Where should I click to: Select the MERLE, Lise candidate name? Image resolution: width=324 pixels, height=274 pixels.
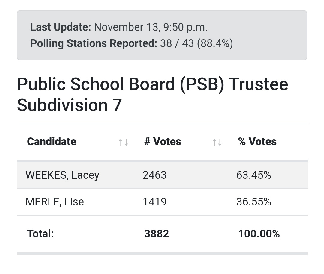point(55,202)
